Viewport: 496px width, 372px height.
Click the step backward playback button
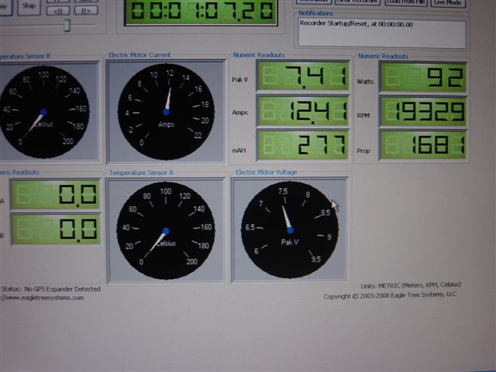click(x=58, y=11)
